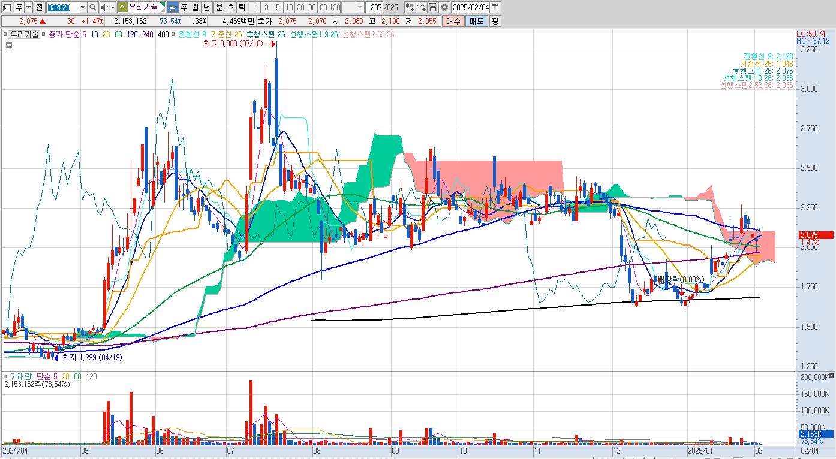Close the volume pane with its X icon
Image resolution: width=836 pixels, height=459 pixels.
pos(830,376)
